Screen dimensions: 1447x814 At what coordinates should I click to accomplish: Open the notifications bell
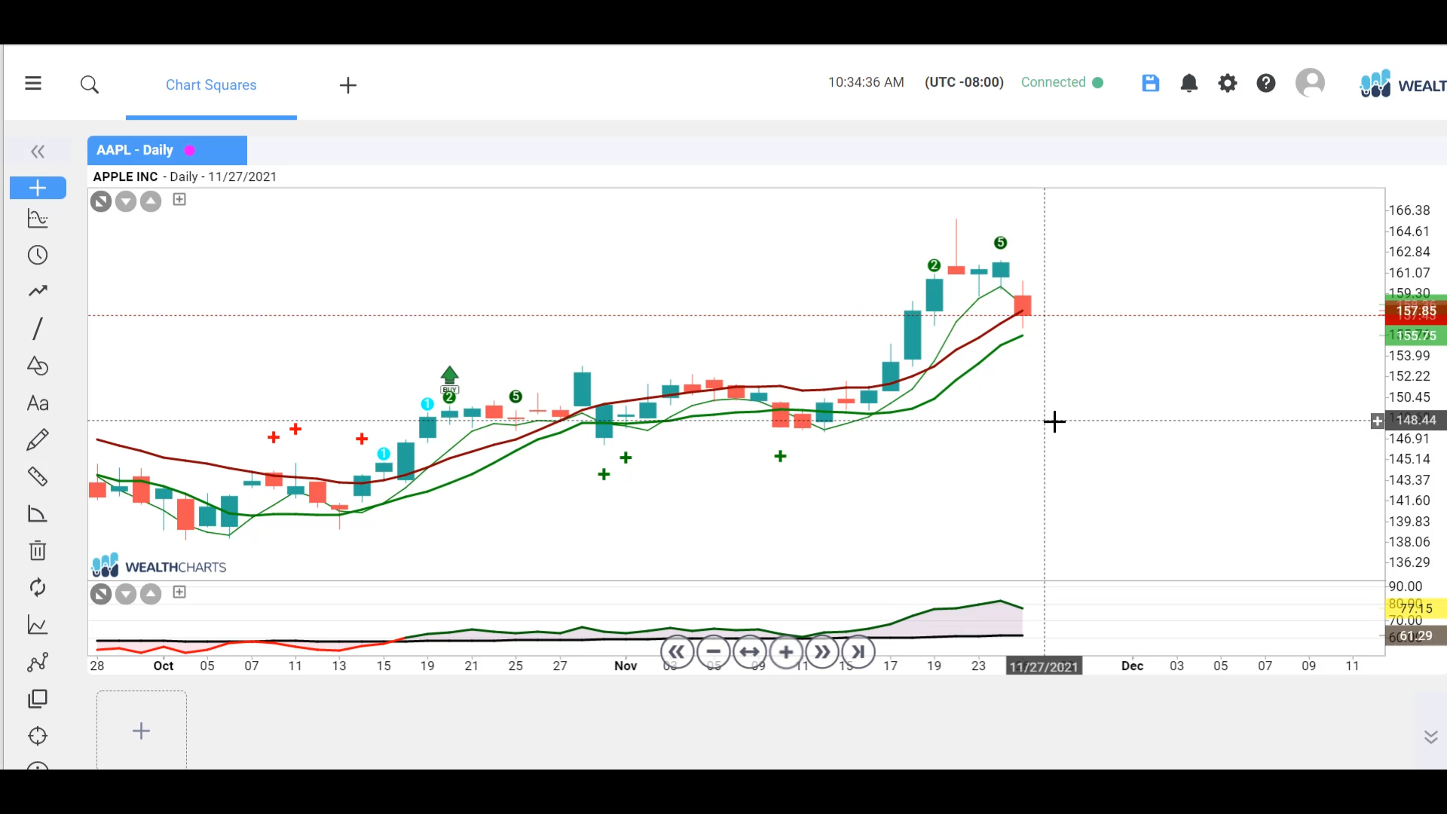click(x=1189, y=83)
